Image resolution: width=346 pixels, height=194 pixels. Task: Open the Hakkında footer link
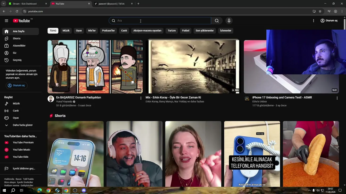coord(9,179)
